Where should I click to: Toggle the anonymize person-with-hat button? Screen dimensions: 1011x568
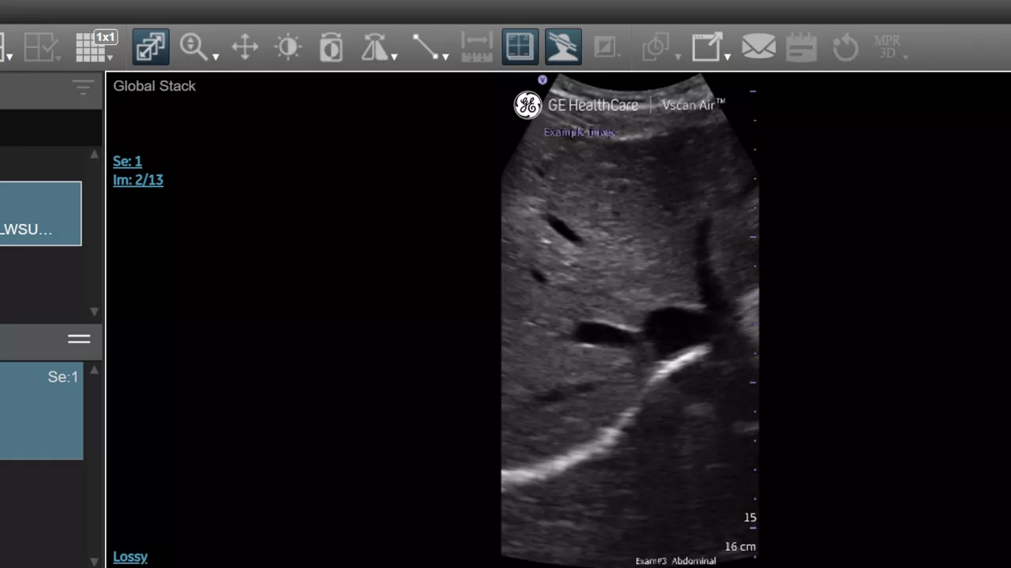pos(563,47)
